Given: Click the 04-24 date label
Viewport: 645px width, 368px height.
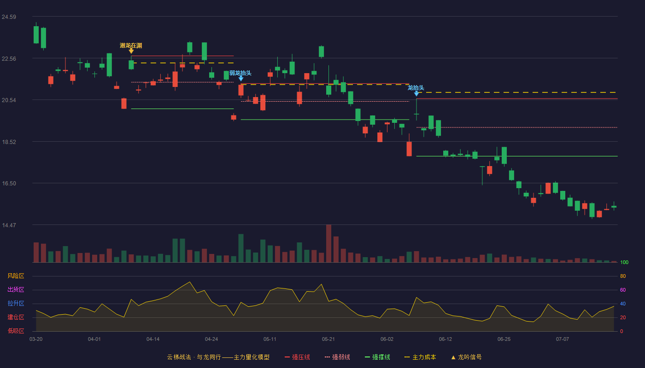Looking at the screenshot, I should [211, 339].
